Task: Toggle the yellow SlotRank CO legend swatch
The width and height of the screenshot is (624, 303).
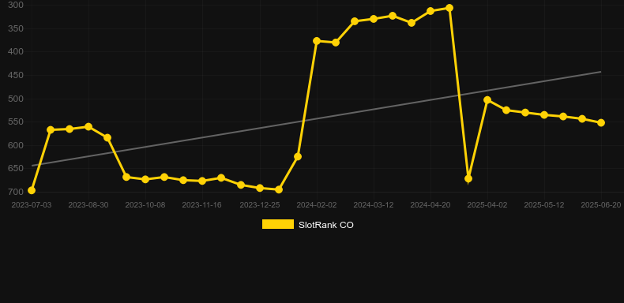Action: [278, 224]
